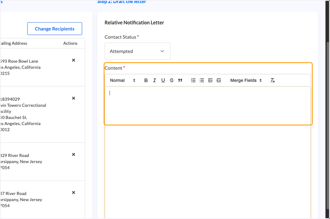
Task: Click the Change Recipients button
Action: click(x=55, y=29)
